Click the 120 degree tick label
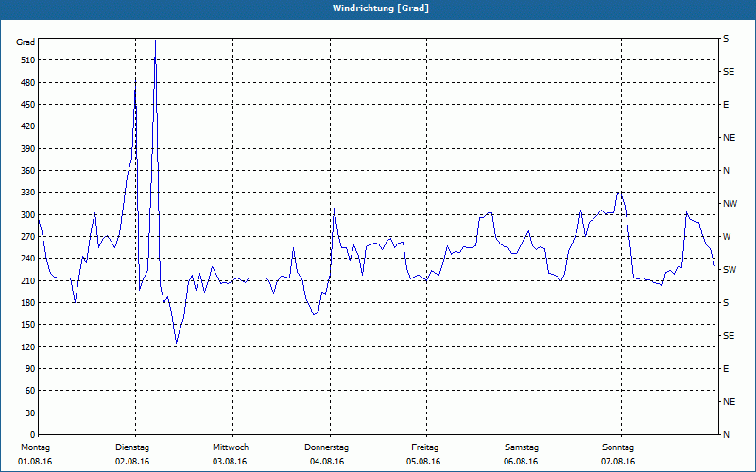Viewport: 756px width, 472px height. point(28,346)
